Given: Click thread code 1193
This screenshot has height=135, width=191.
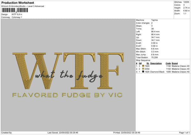Looking at the screenshot, I should [168, 69].
